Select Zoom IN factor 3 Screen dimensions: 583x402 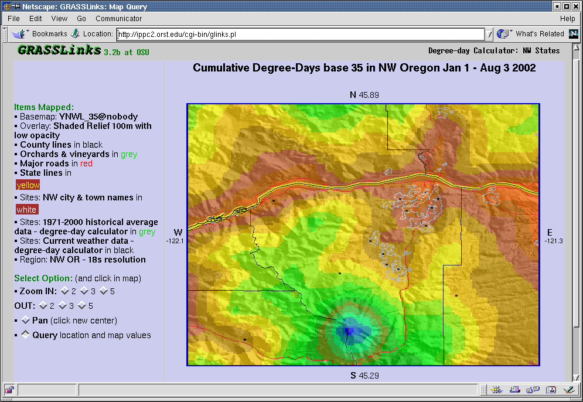pyautogui.click(x=84, y=291)
